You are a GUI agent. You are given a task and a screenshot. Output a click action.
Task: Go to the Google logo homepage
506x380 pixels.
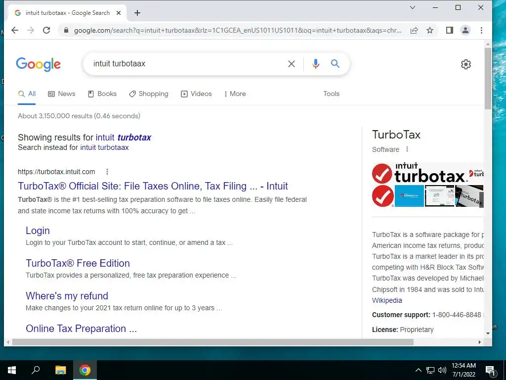click(x=39, y=64)
